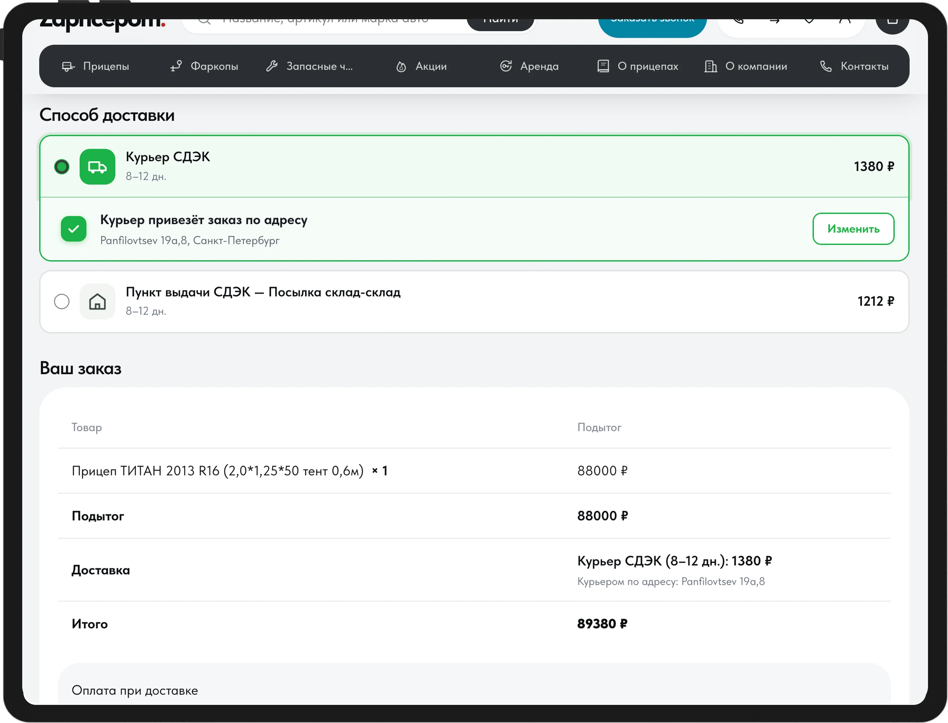Image resolution: width=948 pixels, height=723 pixels.
Task: Click the product Прицеп ТИТАН 2013 R16 row
Action: [474, 471]
